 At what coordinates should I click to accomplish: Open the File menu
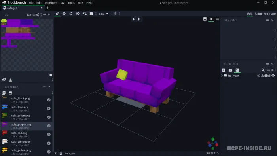31,3
